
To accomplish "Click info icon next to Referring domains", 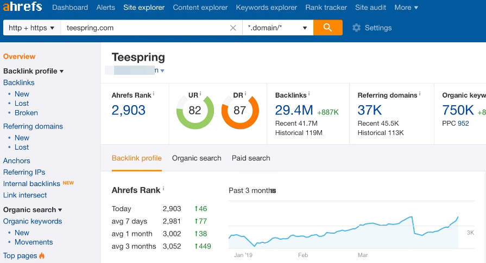I will (420, 93).
